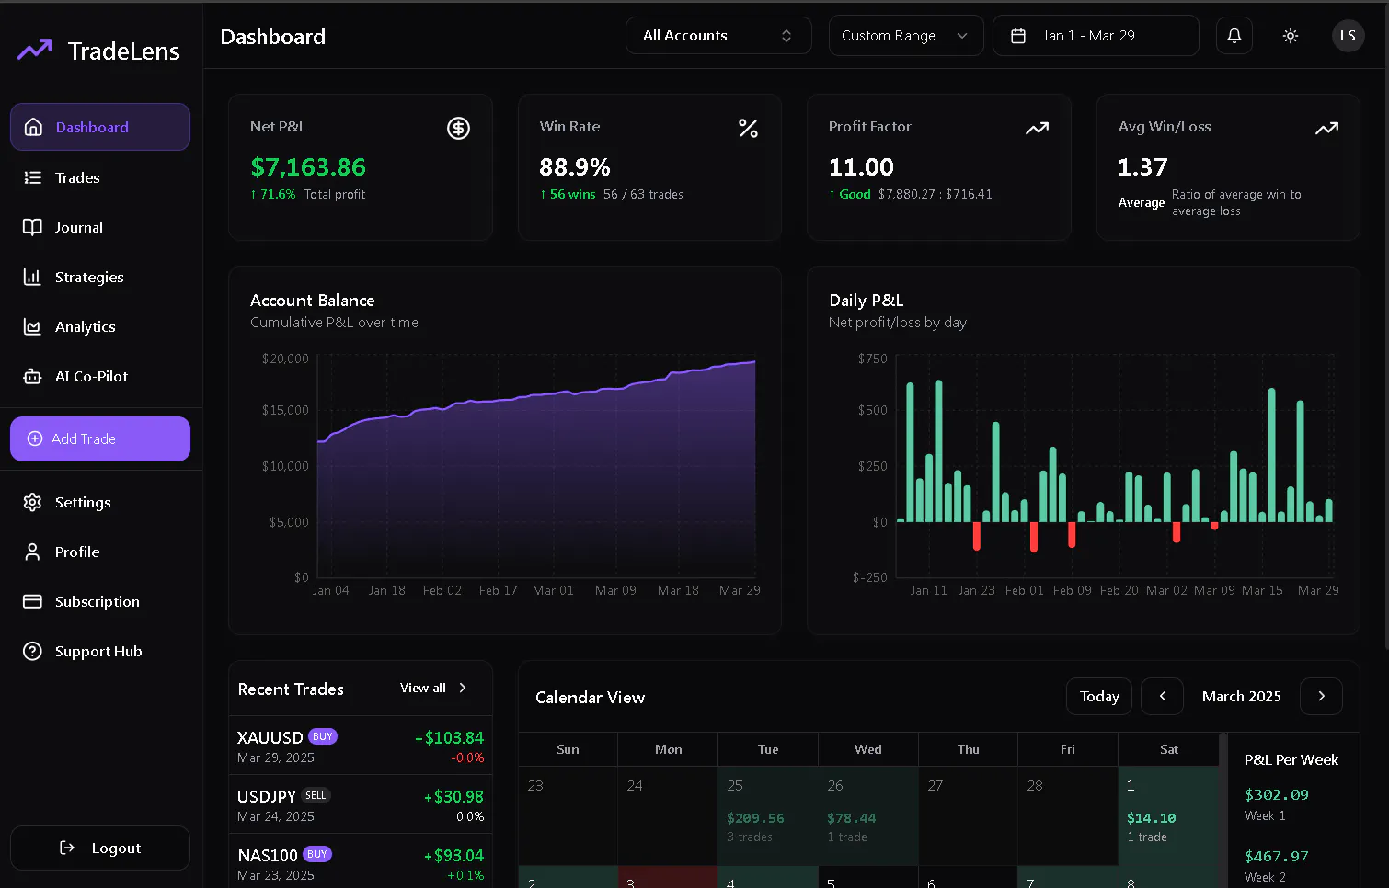Image resolution: width=1389 pixels, height=888 pixels.
Task: Open the USDJPY trade from Mar 24
Action: [361, 804]
